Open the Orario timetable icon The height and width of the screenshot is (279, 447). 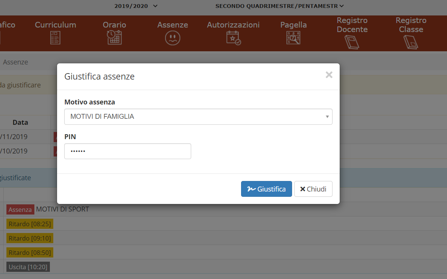(114, 38)
